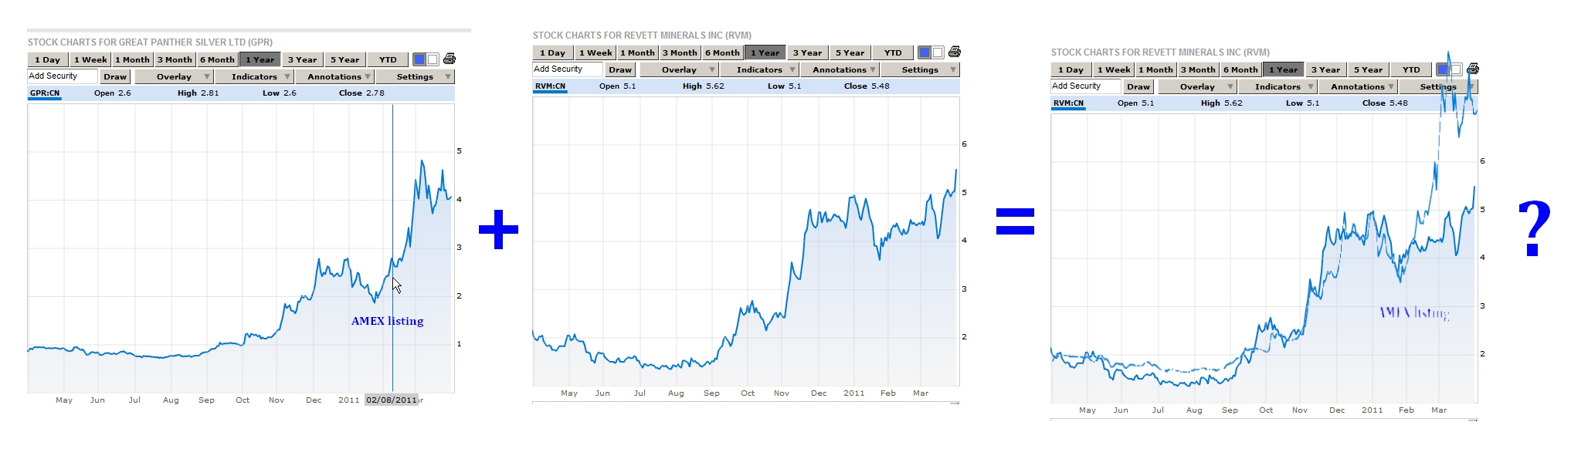Click 'Close 2.78' value on the GPR chart
Screen dimensions: 1588x459
[361, 93]
